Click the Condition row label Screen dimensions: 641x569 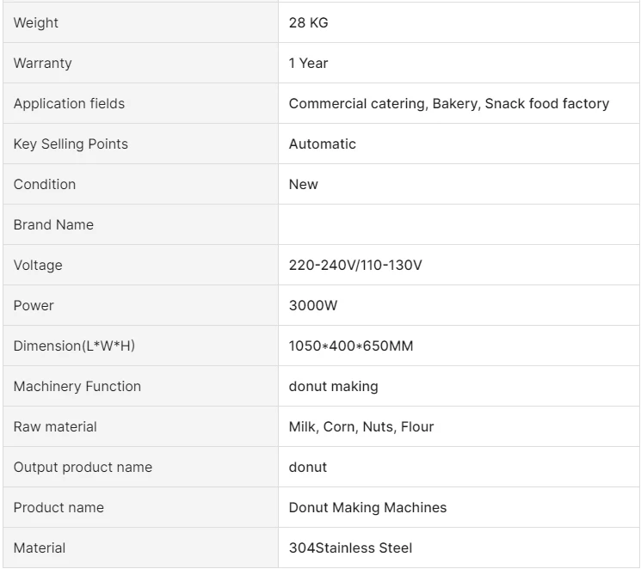click(x=45, y=185)
